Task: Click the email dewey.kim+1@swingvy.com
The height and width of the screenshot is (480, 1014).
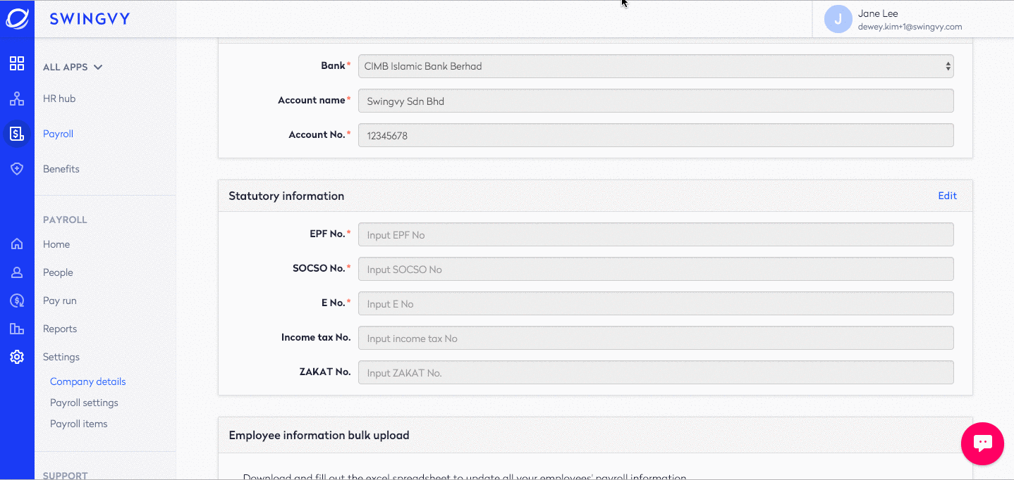Action: pos(910,27)
